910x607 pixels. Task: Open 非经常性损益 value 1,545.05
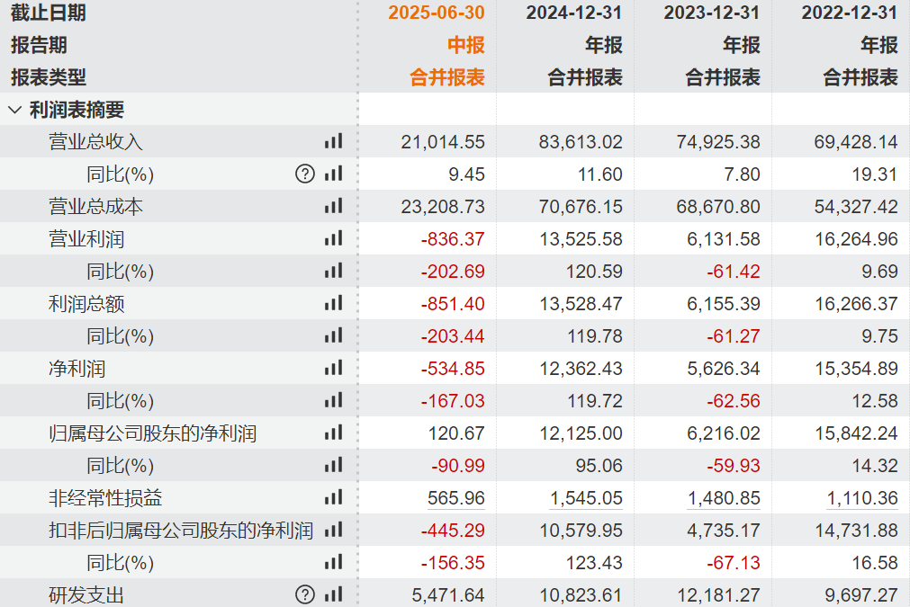point(586,498)
